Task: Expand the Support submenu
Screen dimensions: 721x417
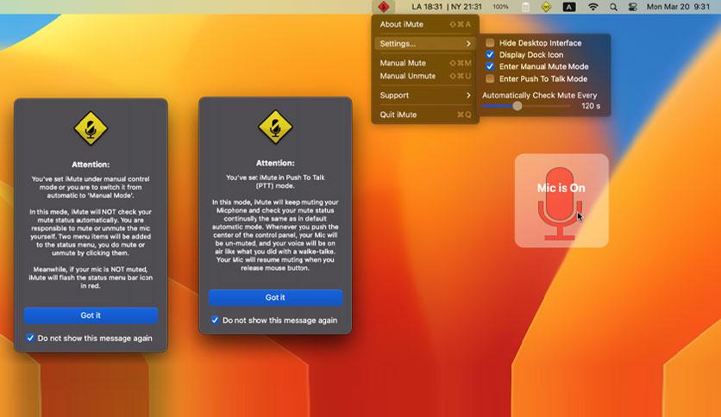Action: pyautogui.click(x=425, y=95)
